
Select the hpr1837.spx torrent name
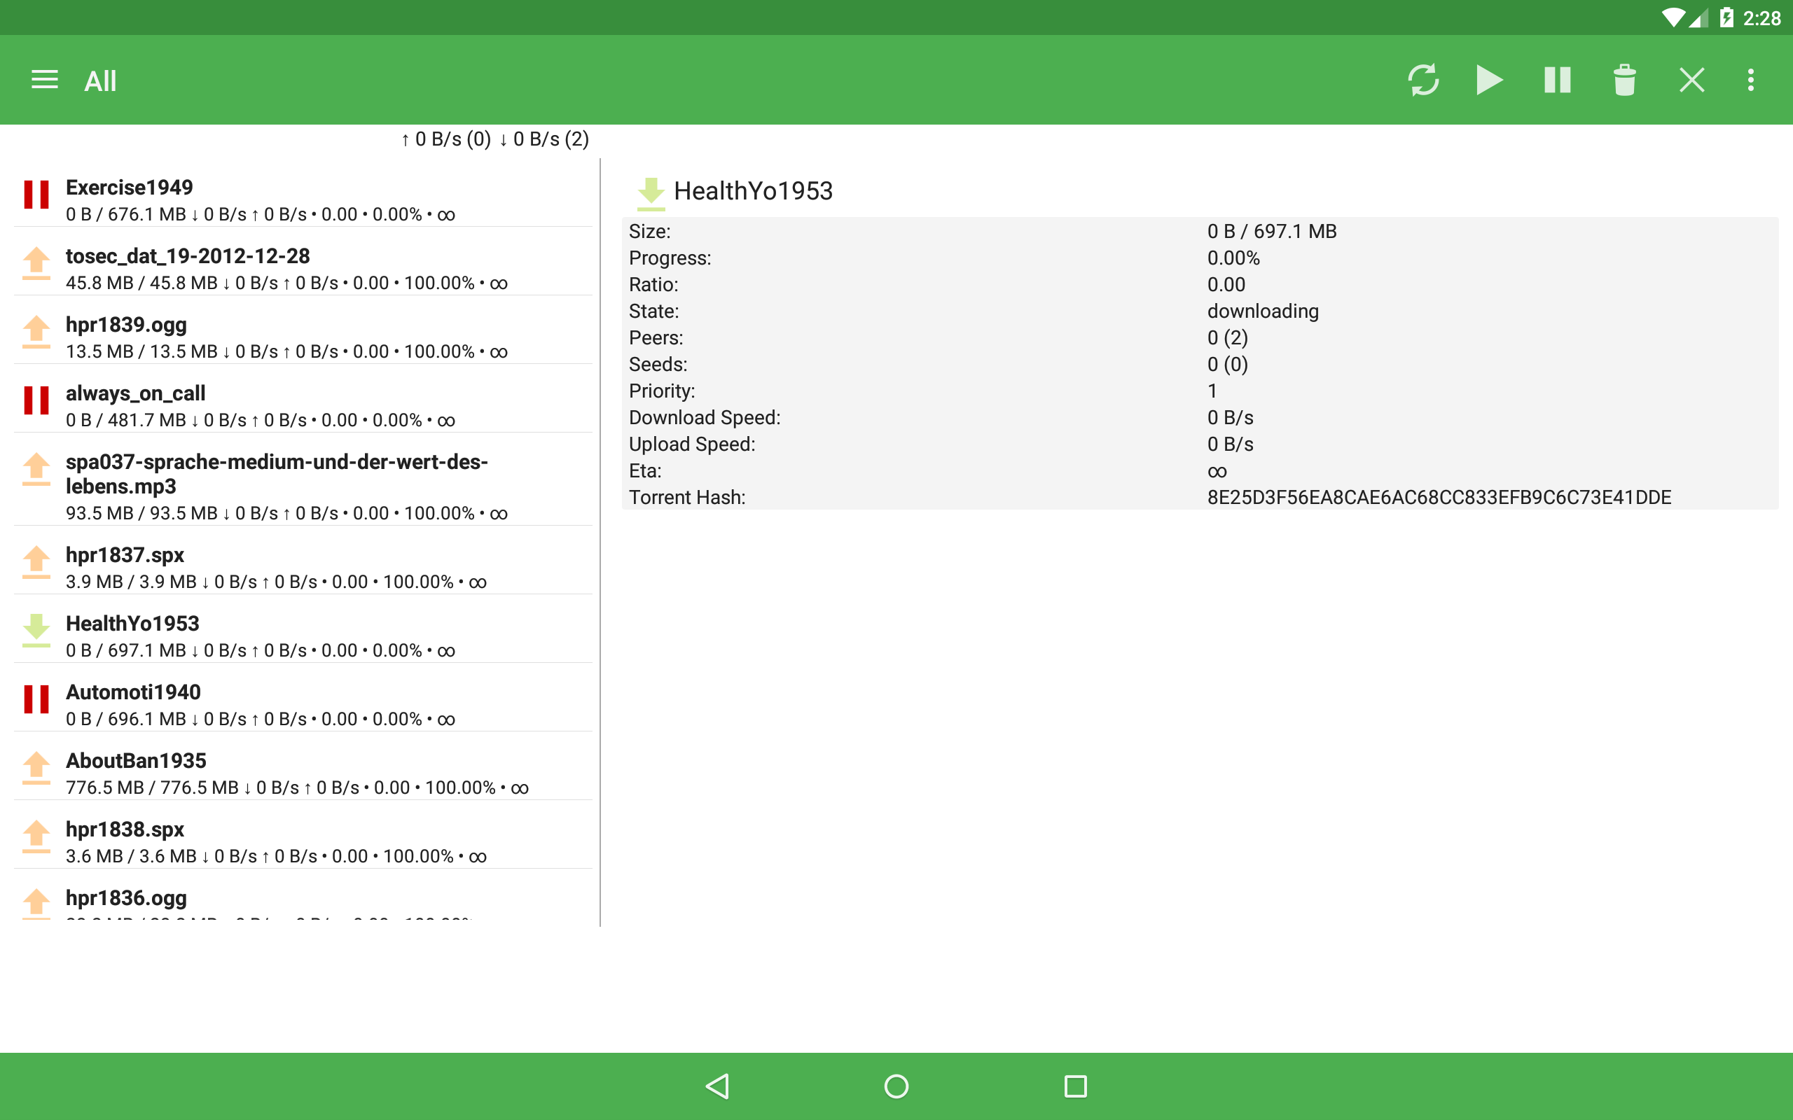125,555
